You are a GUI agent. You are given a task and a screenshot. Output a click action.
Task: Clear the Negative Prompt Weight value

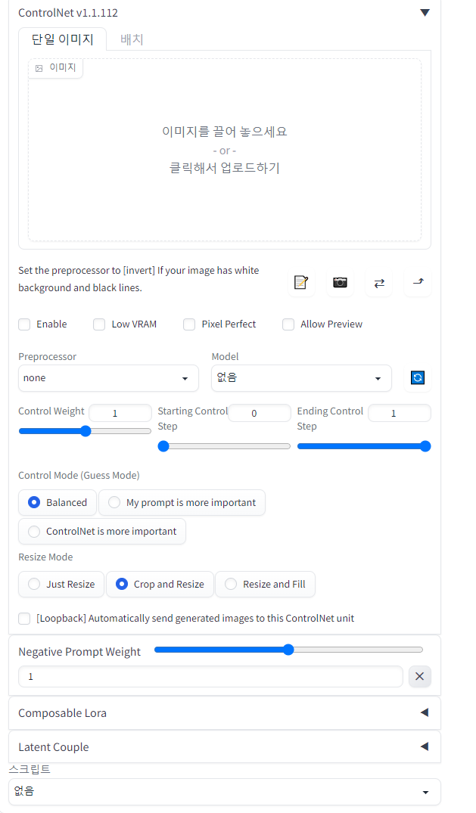coord(419,676)
